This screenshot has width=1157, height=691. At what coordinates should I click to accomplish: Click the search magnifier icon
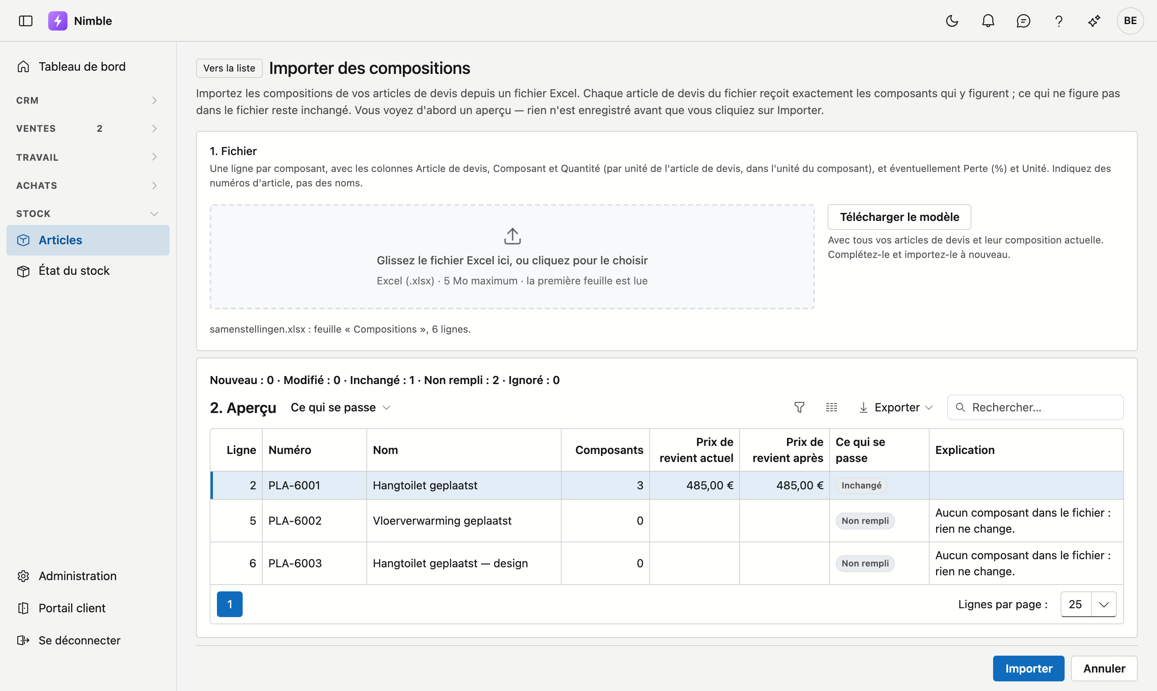[x=961, y=407]
